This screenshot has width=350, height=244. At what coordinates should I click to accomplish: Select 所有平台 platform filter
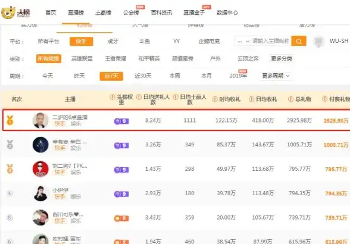48,41
